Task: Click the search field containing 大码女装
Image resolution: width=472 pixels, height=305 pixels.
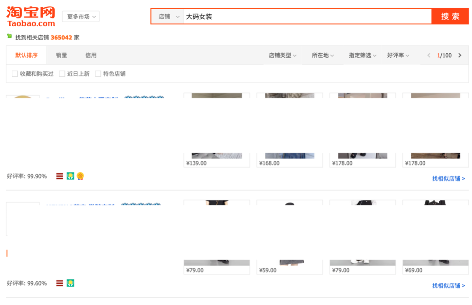Action: coord(306,17)
